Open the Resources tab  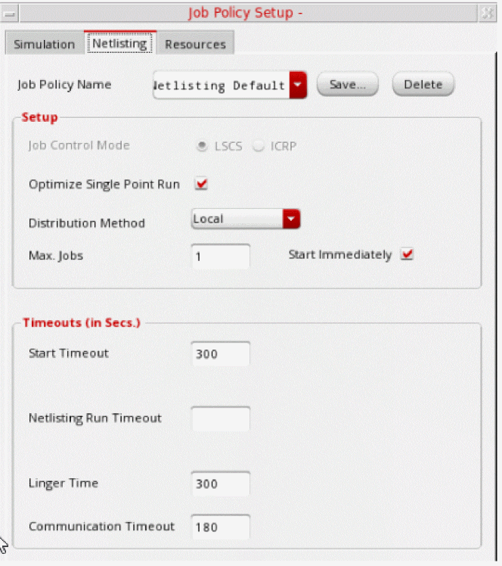click(196, 44)
